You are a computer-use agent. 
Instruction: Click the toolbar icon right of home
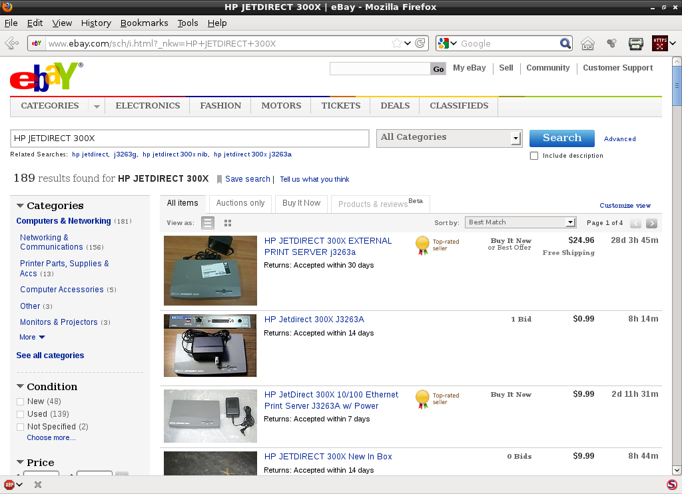(x=611, y=43)
